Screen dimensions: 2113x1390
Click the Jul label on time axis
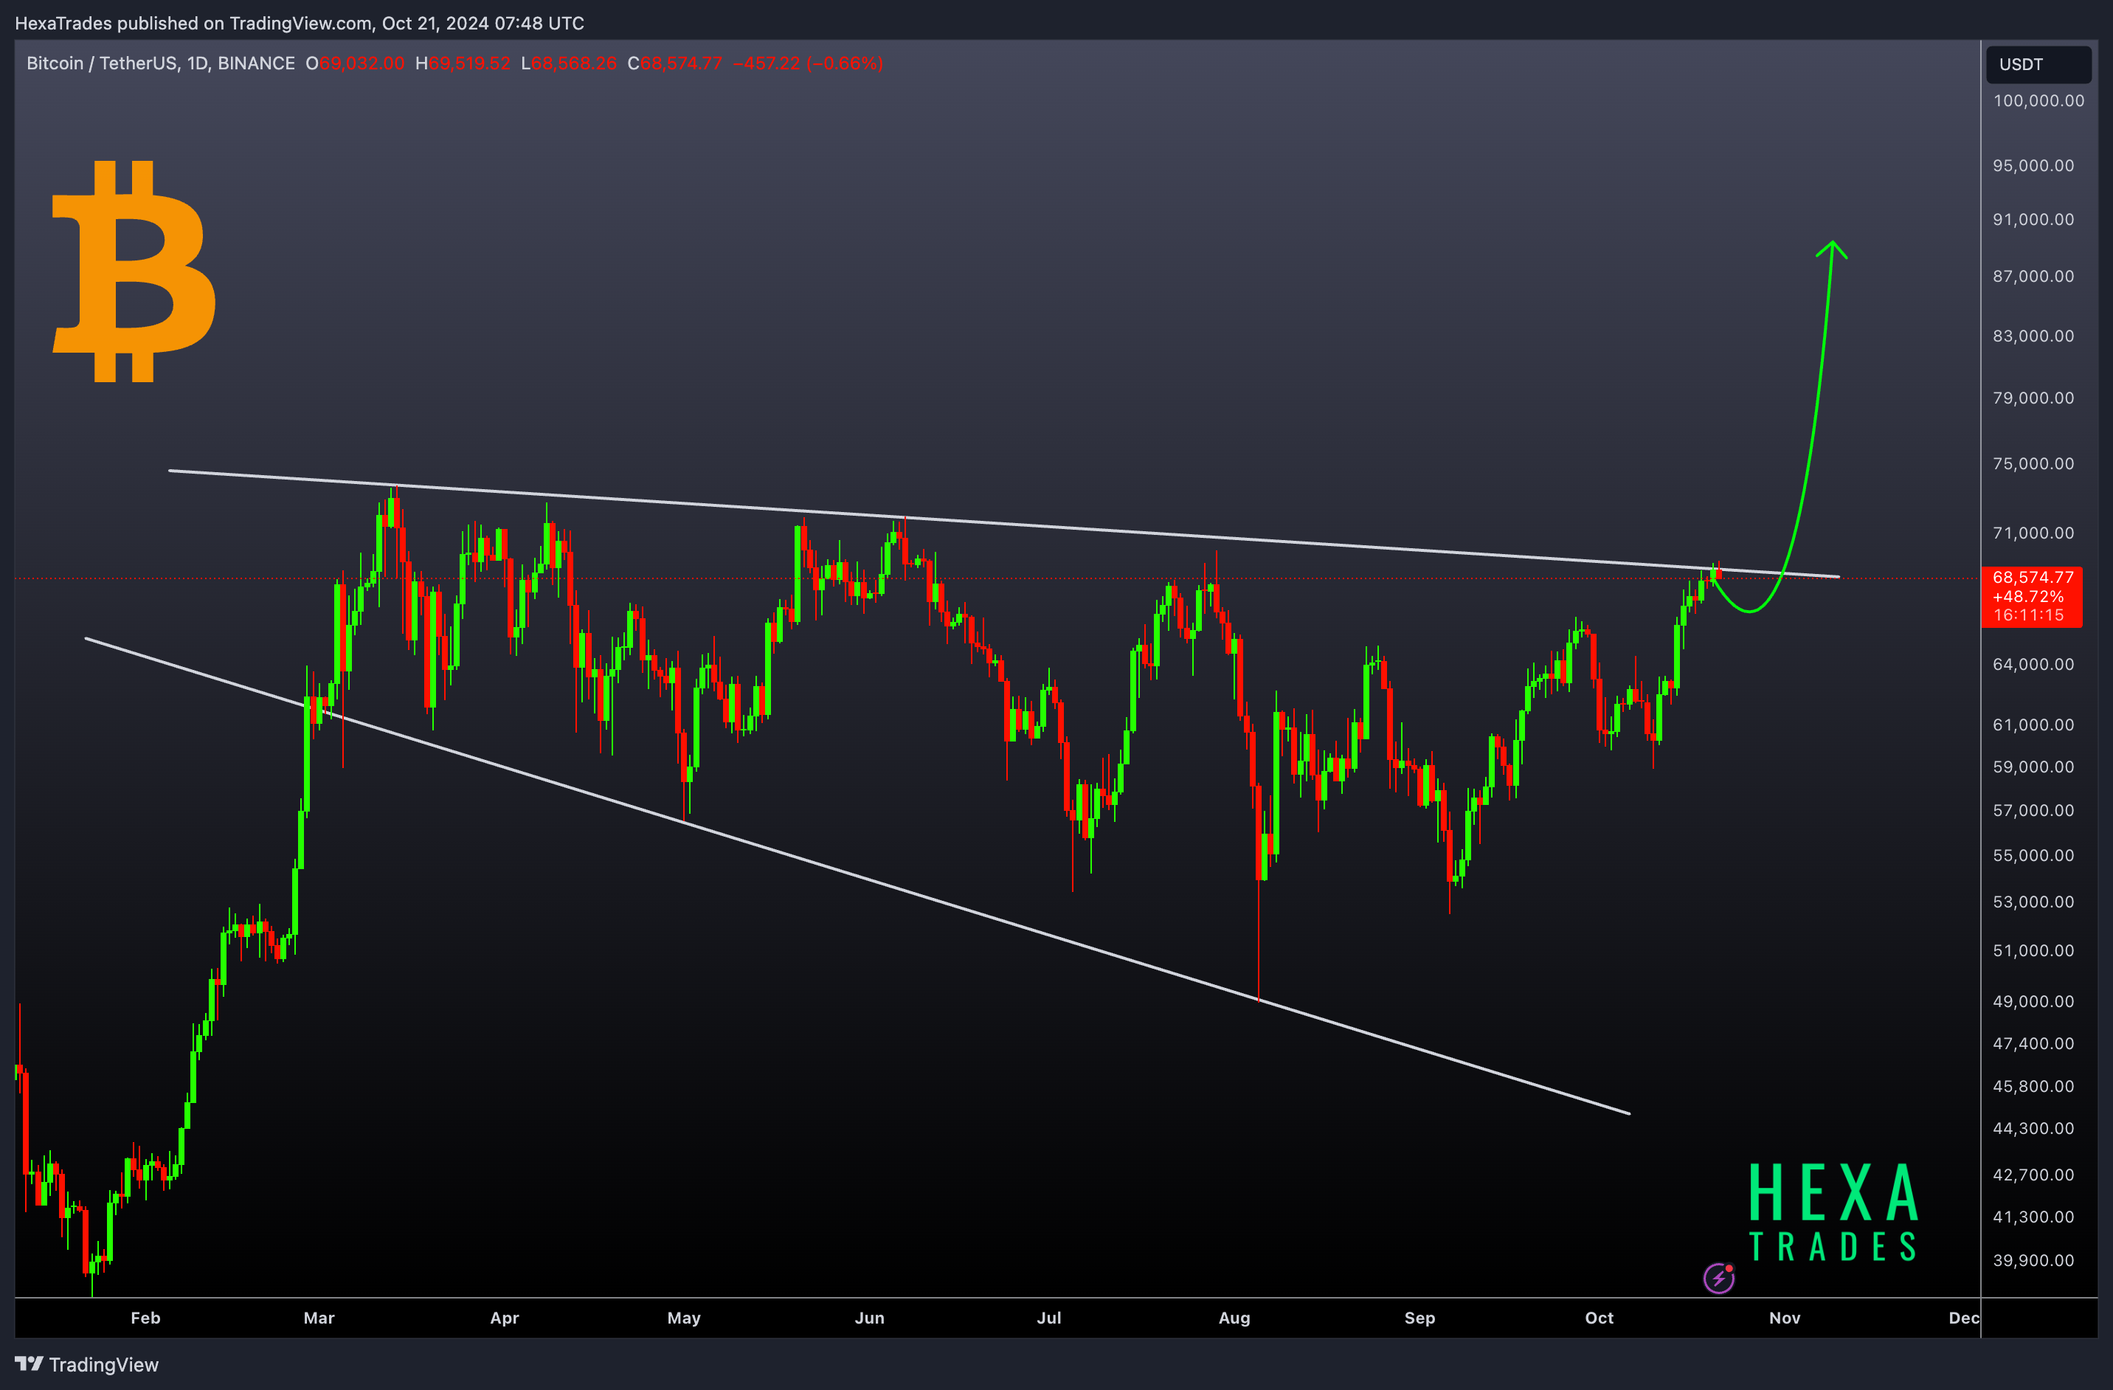(x=1048, y=1317)
